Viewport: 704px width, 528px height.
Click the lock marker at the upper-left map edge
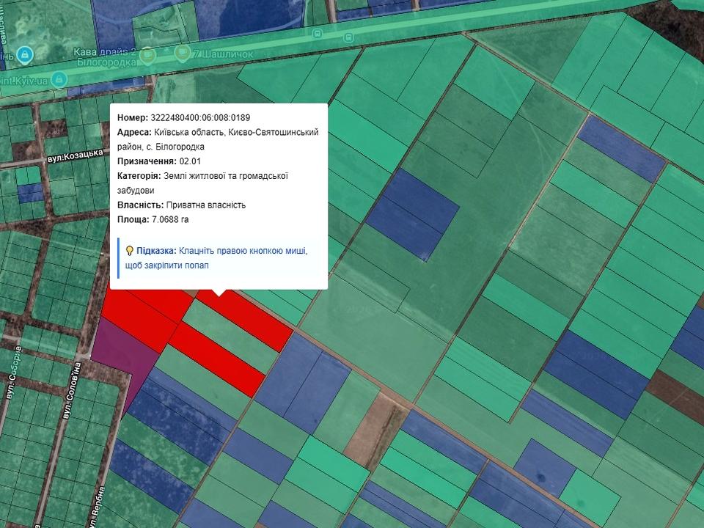(x=25, y=54)
